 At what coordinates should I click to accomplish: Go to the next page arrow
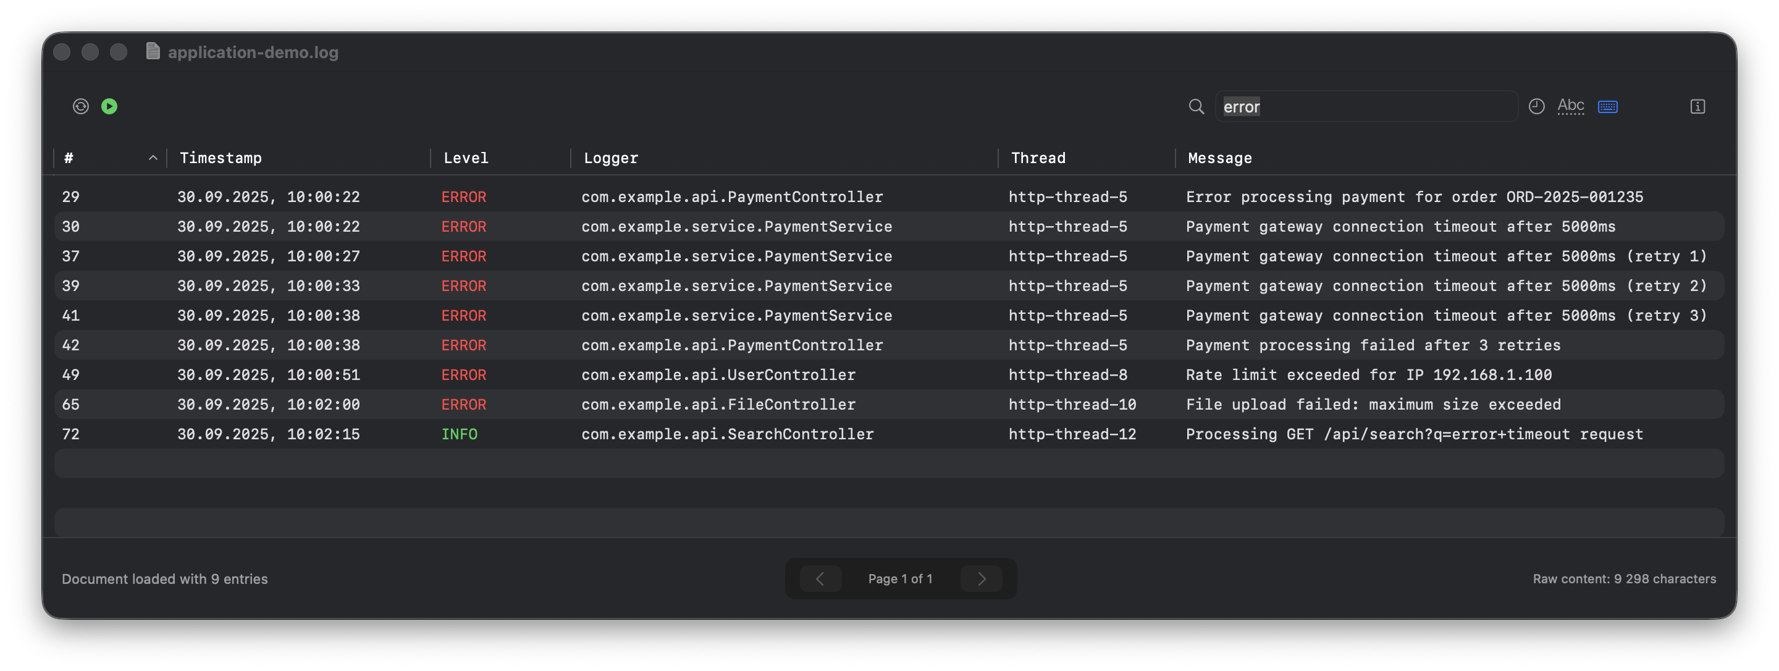click(x=982, y=578)
